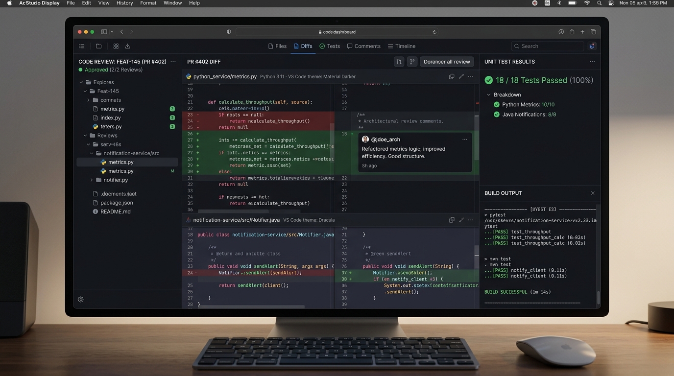Viewport: 674px width, 376px height.
Task: Close the Build Output panel
Action: [x=593, y=193]
